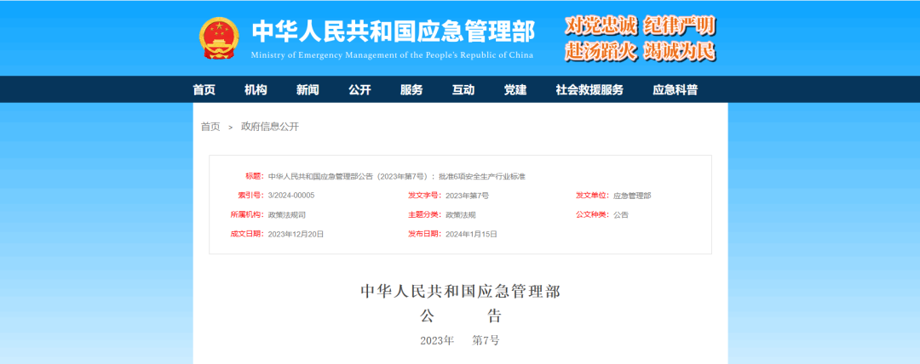Click the 发文单位 field label
The image size is (920, 364).
pos(594,196)
